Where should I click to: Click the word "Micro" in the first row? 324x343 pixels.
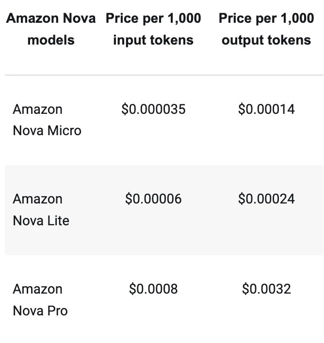point(64,131)
